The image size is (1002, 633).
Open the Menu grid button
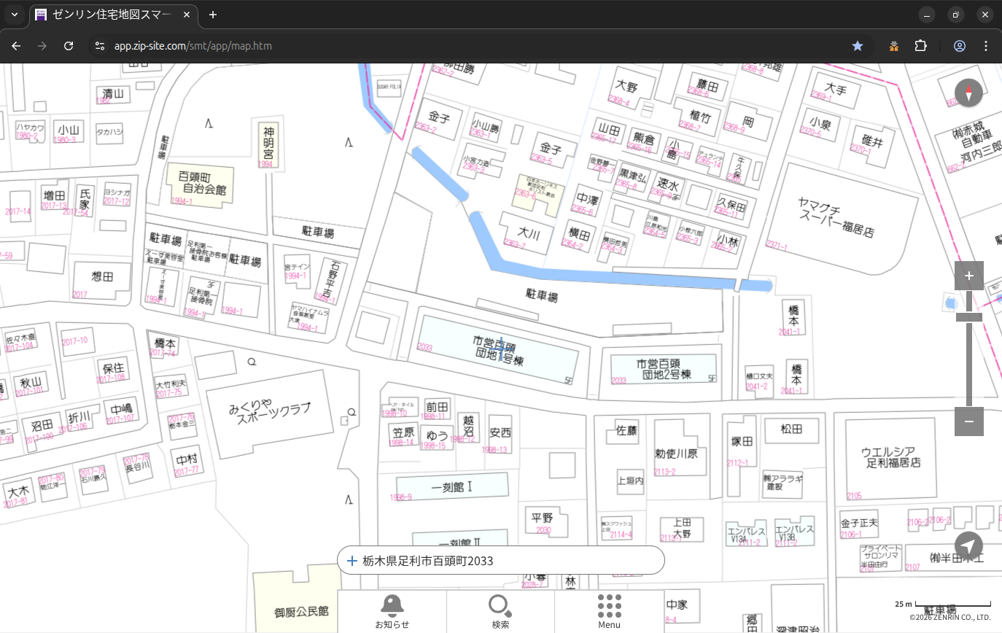pos(609,611)
